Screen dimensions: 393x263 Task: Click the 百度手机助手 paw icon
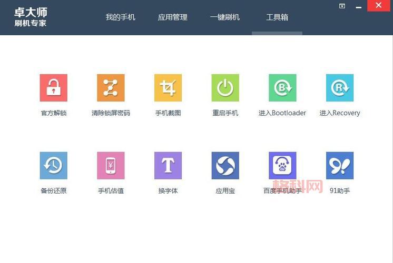coord(282,165)
